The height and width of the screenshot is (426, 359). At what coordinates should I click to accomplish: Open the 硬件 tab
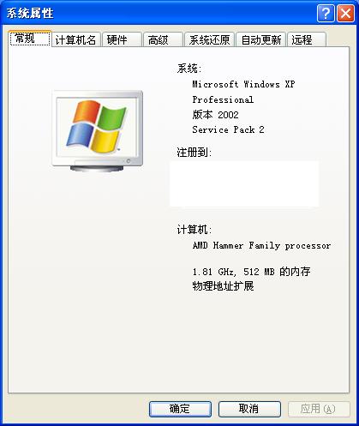[122, 39]
